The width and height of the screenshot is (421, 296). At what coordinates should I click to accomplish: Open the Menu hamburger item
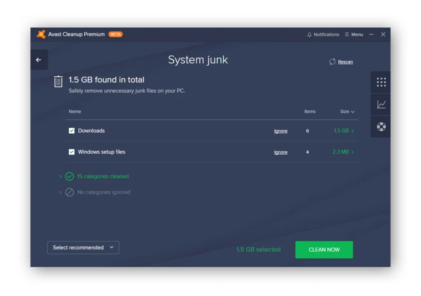tap(354, 34)
